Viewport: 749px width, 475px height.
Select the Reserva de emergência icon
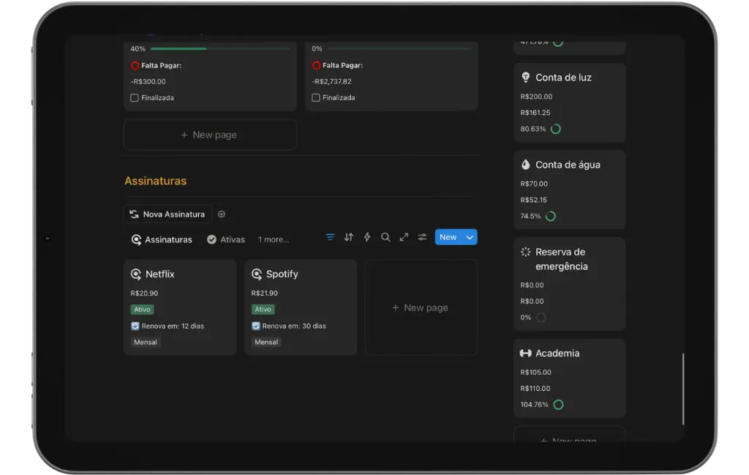click(x=525, y=252)
